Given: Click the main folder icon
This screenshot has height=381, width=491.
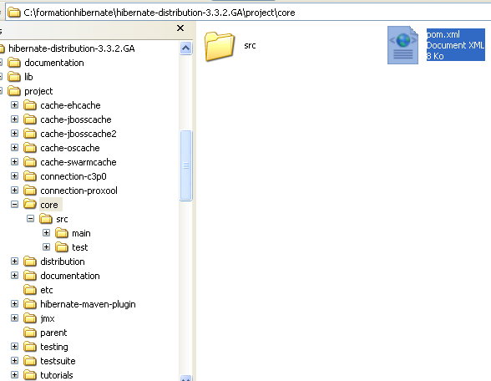Looking at the screenshot, I should 62,233.
